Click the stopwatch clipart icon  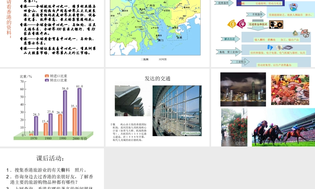pyautogui.click(x=295, y=33)
